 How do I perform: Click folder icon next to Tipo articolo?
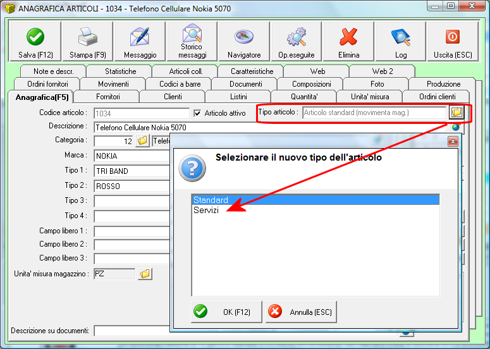[456, 113]
